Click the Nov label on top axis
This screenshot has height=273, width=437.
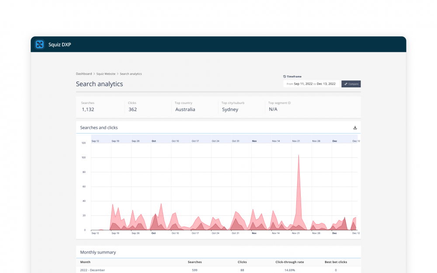point(254,141)
